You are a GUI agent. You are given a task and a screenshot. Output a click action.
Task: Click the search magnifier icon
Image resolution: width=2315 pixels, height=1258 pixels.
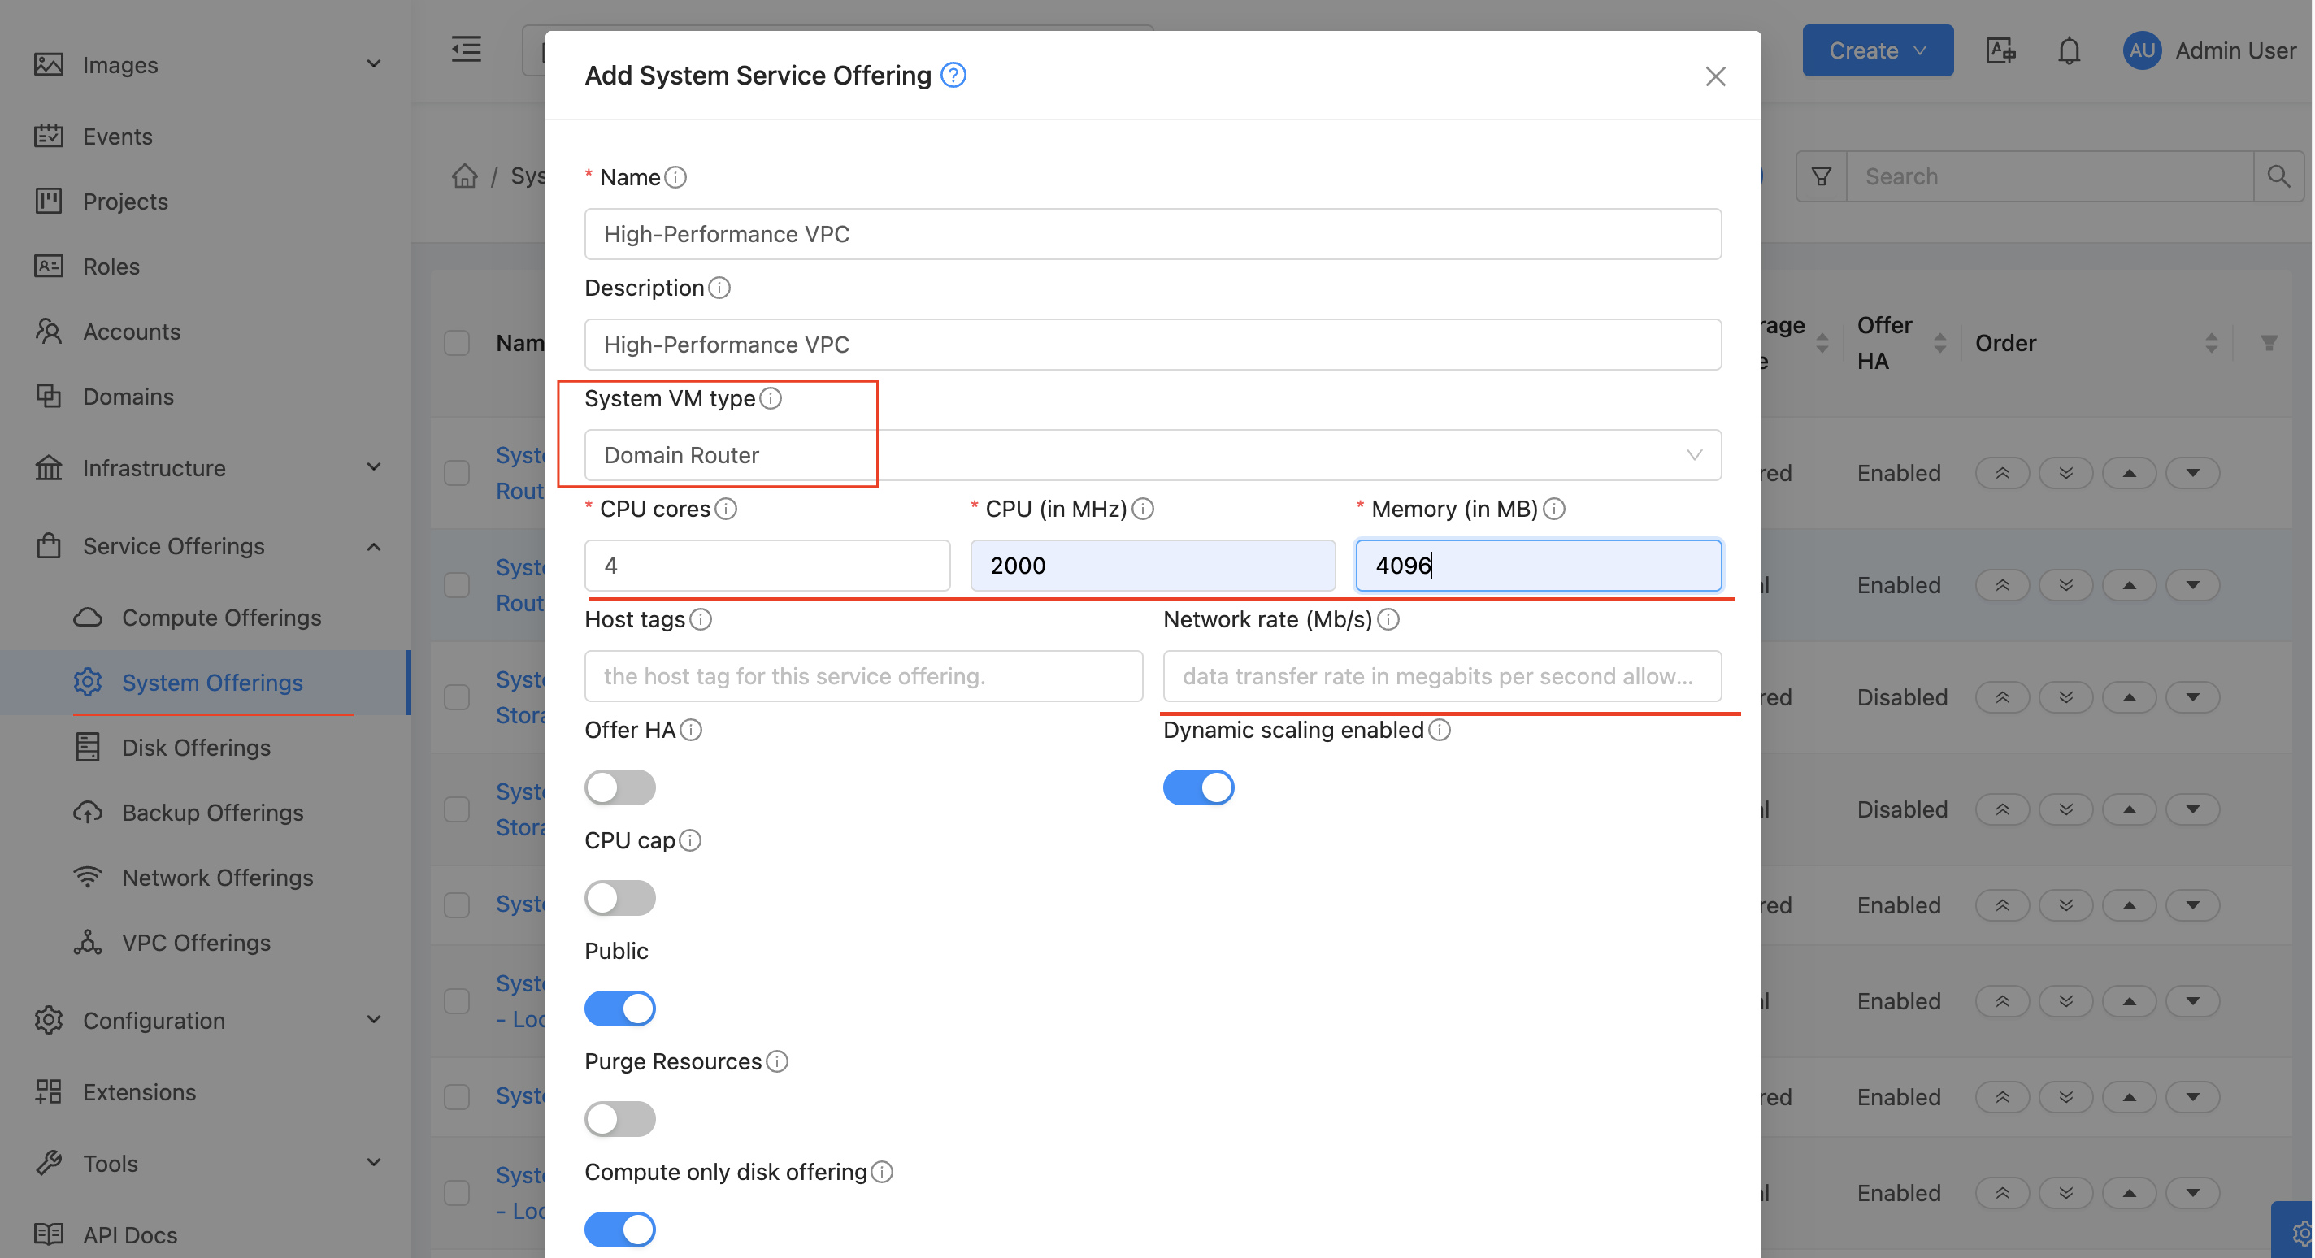2278,176
